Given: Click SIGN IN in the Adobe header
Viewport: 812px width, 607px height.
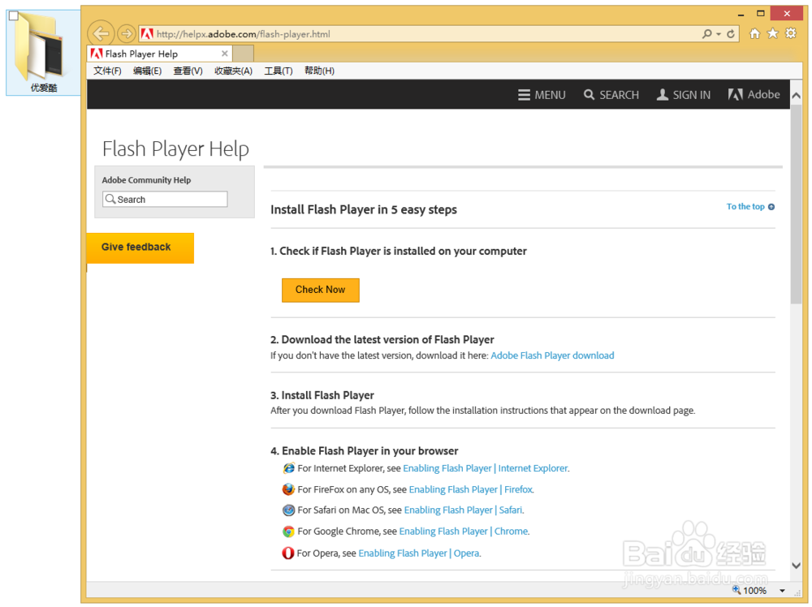Looking at the screenshot, I should (684, 95).
